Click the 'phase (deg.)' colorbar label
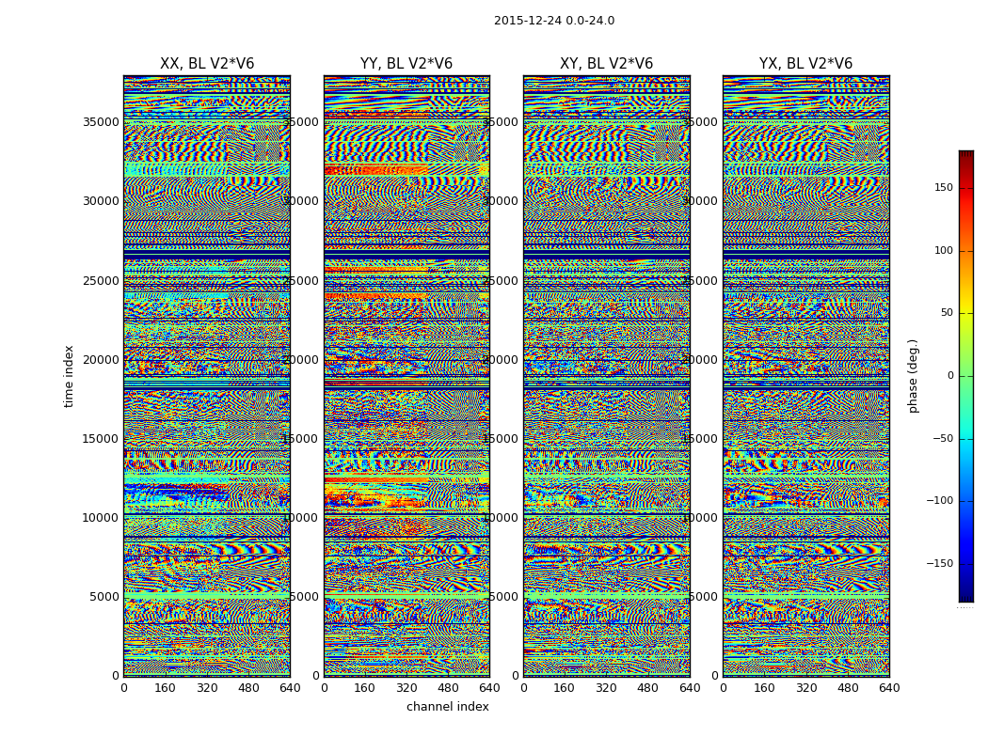 pyautogui.click(x=913, y=376)
